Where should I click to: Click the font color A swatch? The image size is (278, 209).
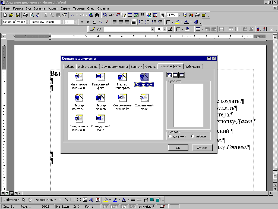pyautogui.click(x=186, y=22)
